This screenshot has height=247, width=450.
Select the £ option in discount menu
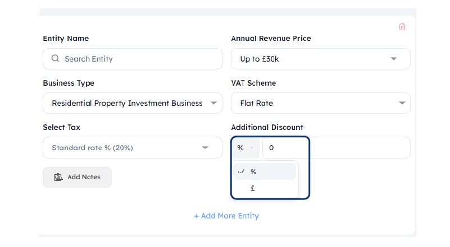pos(253,189)
